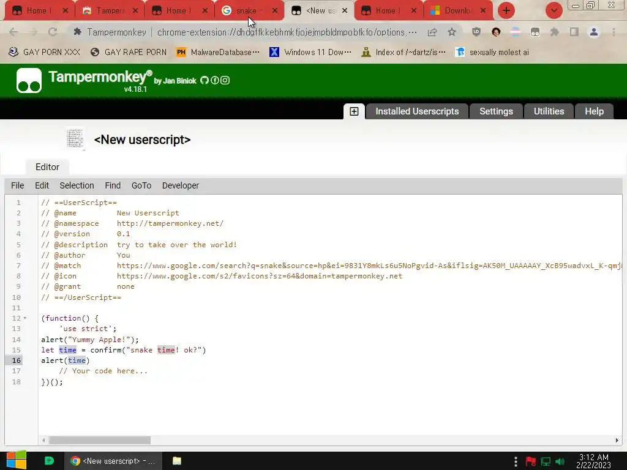
Task: Close the snake browser tab
Action: [x=275, y=11]
